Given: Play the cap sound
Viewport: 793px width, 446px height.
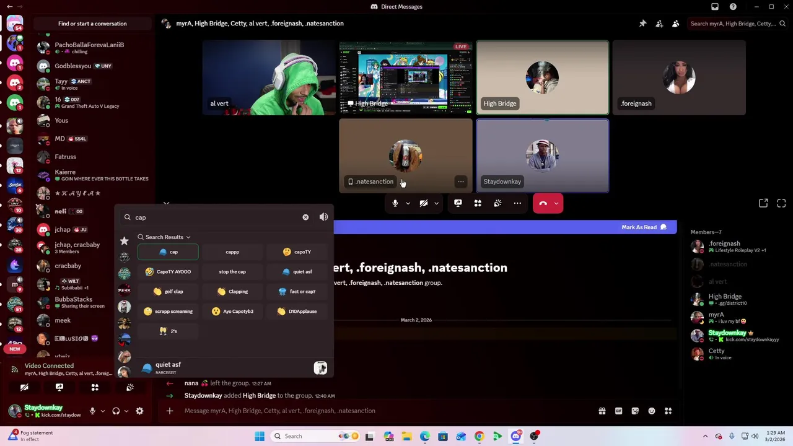Looking at the screenshot, I should tap(168, 252).
